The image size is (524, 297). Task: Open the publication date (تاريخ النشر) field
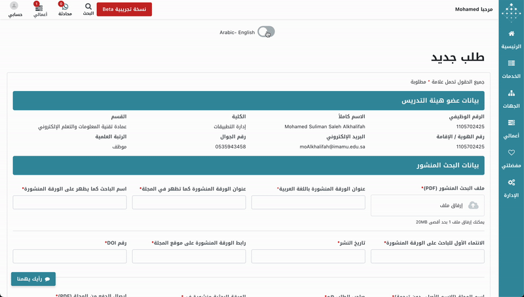click(308, 256)
